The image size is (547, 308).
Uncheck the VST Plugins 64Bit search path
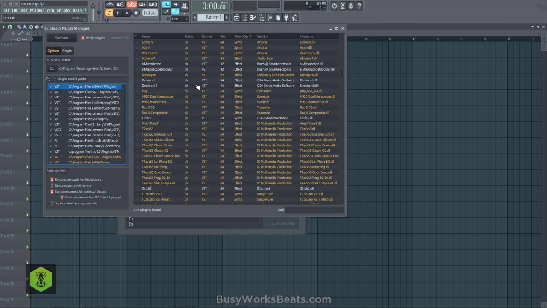(50, 92)
